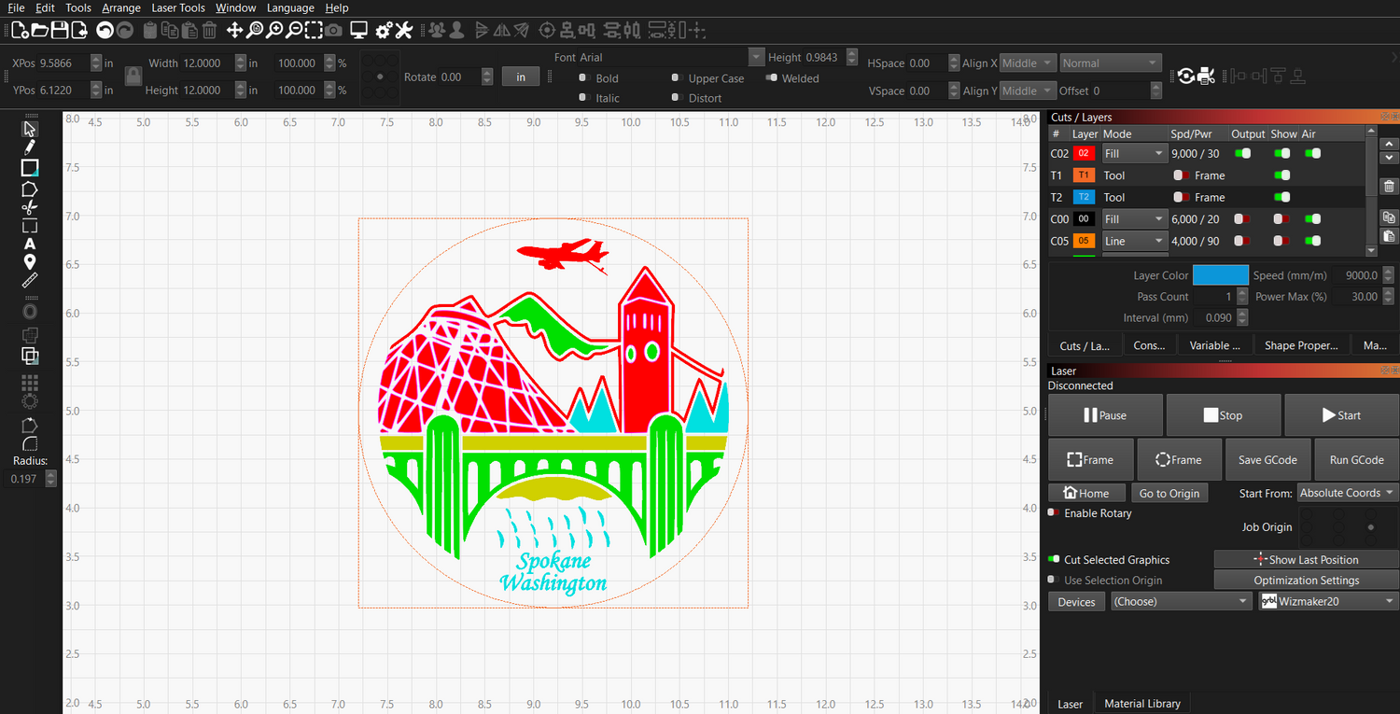Click the Position Laser marker tool
Image resolution: width=1400 pixels, height=714 pixels.
click(x=30, y=262)
